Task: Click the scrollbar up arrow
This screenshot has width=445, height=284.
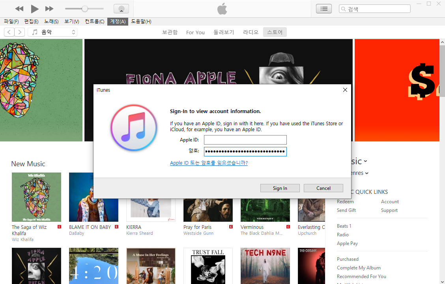Action: point(442,42)
